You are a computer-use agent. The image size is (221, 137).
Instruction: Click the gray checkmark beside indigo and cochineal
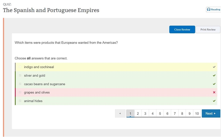(x=214, y=67)
